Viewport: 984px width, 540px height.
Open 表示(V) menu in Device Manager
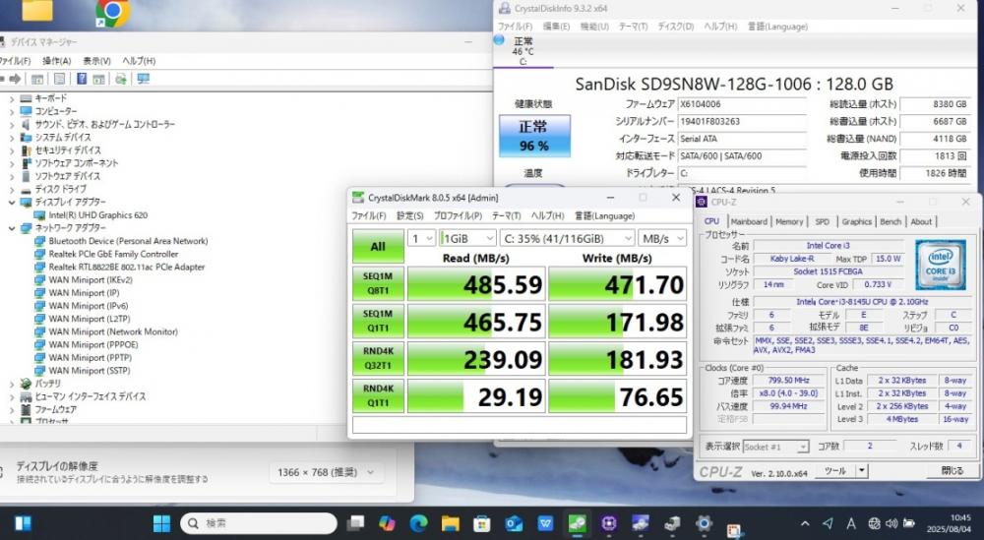coord(96,61)
